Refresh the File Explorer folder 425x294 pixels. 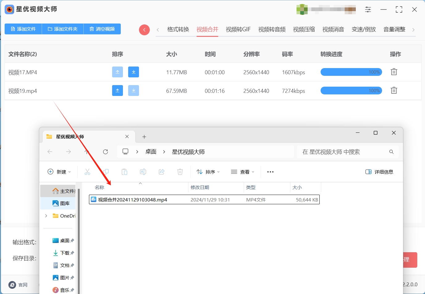pos(105,152)
